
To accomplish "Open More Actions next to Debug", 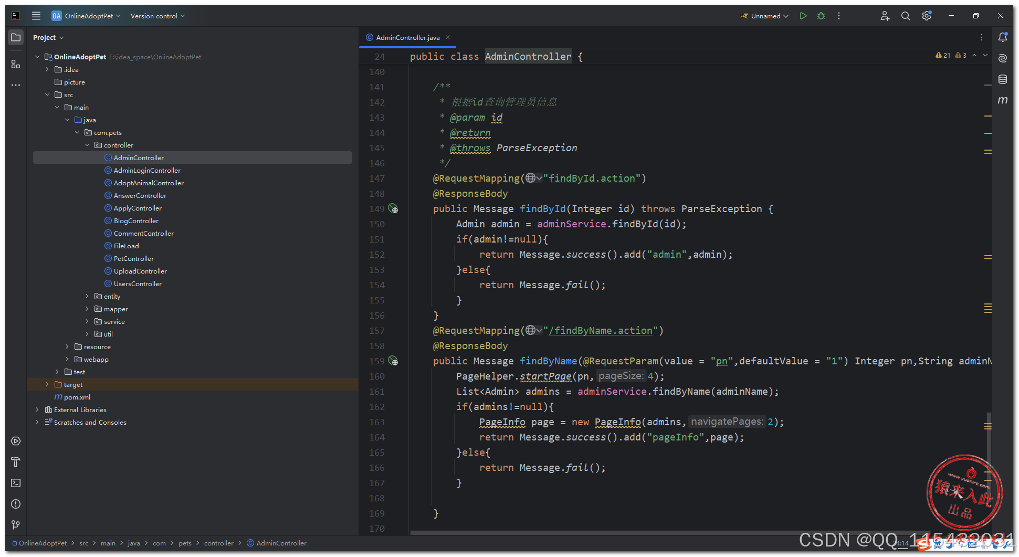I will (x=839, y=16).
